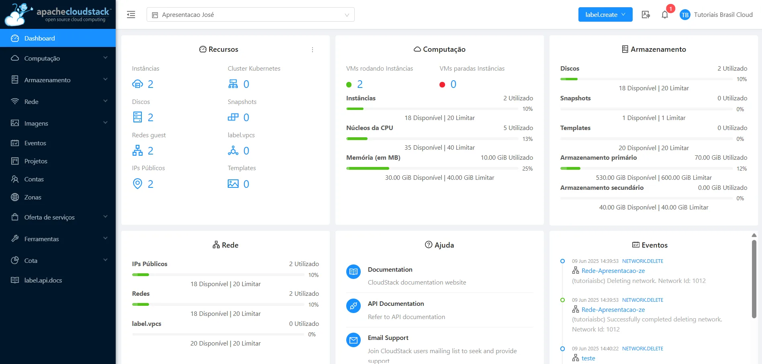The image size is (762, 364).
Task: Click the label.vpcs icon in Recursos
Action: 233,150
